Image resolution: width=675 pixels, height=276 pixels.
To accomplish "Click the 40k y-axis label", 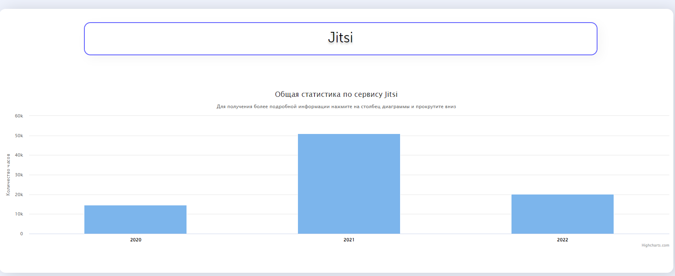I will click(19, 155).
